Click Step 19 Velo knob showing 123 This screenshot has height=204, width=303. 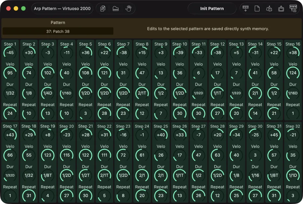pos(48,155)
